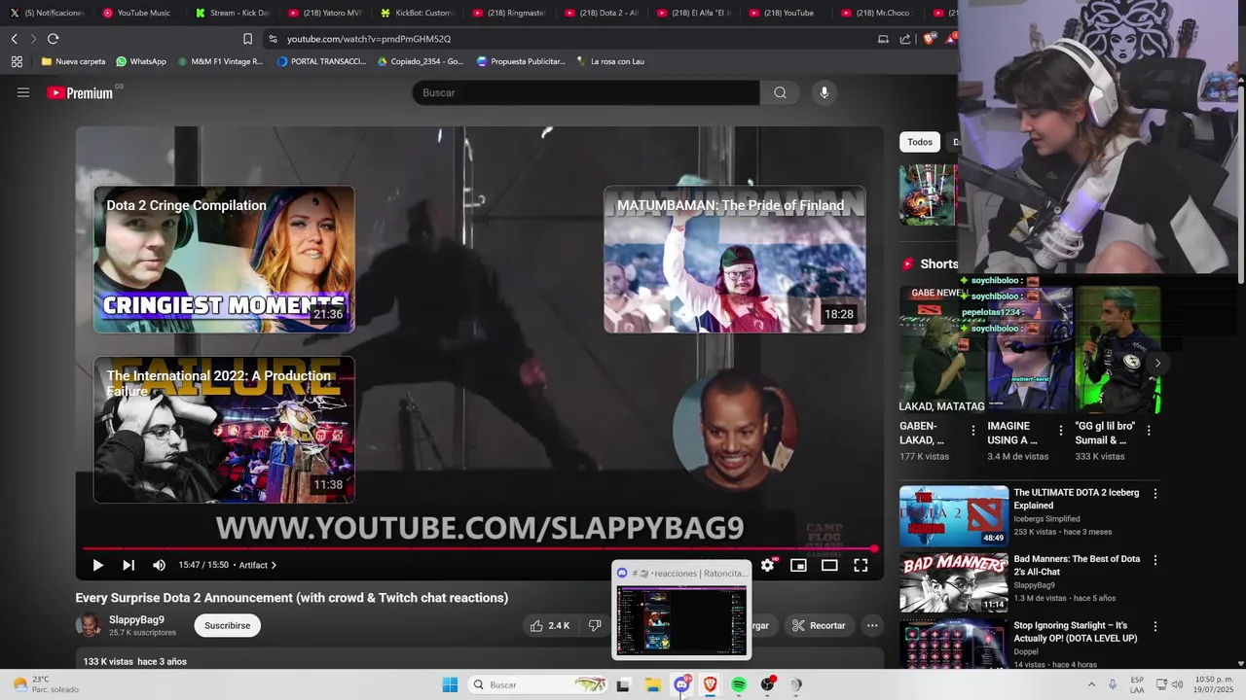The height and width of the screenshot is (700, 1246).
Task: Click the circular channel end-screen avatar
Action: tap(734, 430)
